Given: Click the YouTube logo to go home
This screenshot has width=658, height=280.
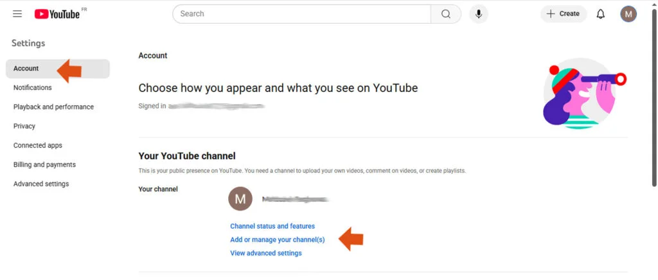Looking at the screenshot, I should (x=57, y=14).
